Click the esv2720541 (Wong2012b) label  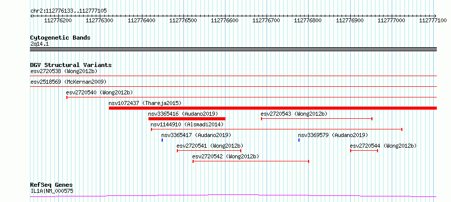(210, 146)
